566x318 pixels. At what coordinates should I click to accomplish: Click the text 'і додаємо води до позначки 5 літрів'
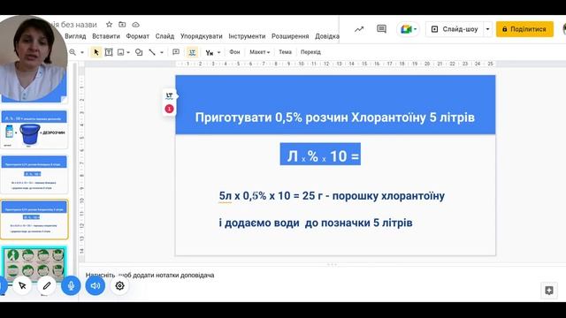316,223
